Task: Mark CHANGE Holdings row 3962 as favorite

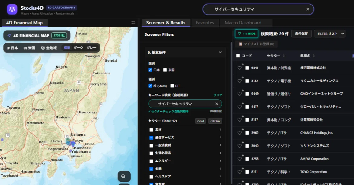Action: pyautogui.click(x=240, y=133)
